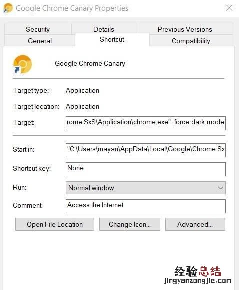
Task: Open the Details tab
Action: tap(104, 29)
